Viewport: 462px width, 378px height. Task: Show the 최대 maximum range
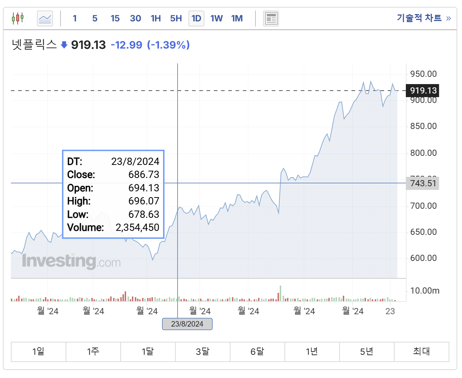click(x=421, y=352)
